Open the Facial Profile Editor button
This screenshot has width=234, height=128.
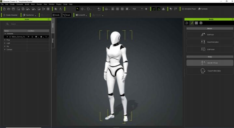[x=210, y=71]
